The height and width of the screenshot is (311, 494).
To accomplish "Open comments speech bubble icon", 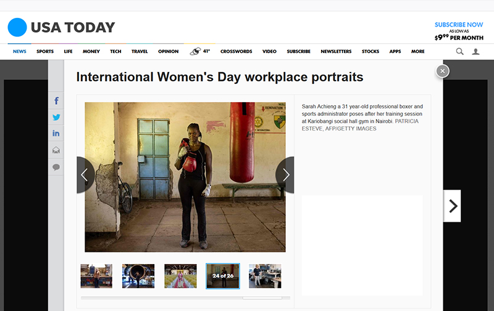I will (56, 167).
